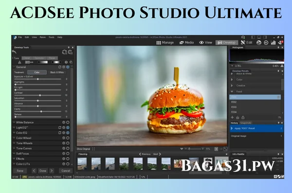Collapse the General group

pyautogui.click(x=14, y=67)
